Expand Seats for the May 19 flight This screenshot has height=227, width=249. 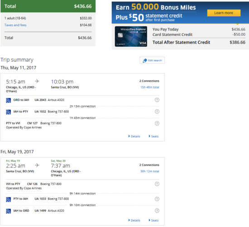tap(153, 220)
